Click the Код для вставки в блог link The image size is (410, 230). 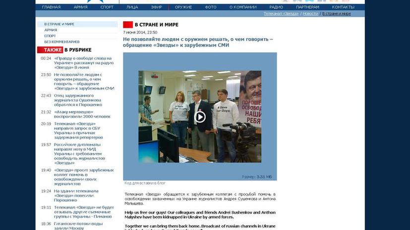point(145,183)
